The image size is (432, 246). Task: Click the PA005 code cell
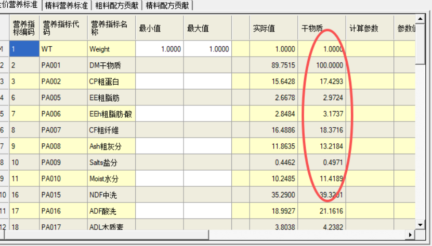coord(63,98)
